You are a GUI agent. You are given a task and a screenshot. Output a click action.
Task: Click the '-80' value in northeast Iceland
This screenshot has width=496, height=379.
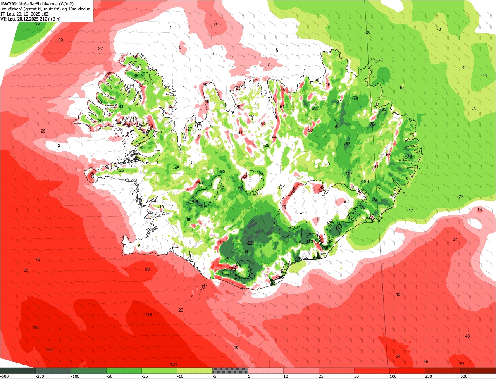coord(384,110)
